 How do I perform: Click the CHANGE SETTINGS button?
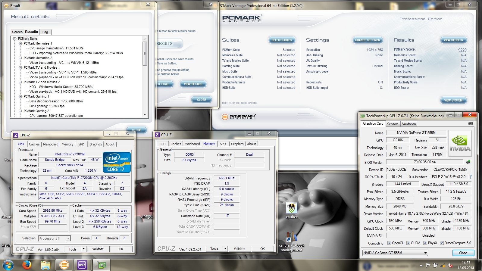[368, 40]
